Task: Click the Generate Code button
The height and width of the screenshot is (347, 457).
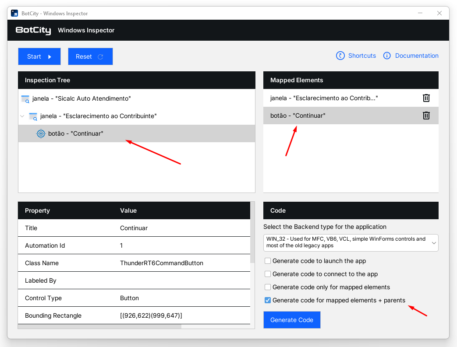Action: click(x=291, y=320)
